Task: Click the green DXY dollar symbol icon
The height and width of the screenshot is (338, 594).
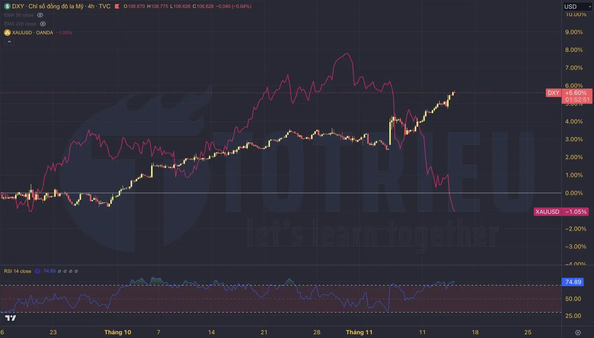Action: click(7, 6)
